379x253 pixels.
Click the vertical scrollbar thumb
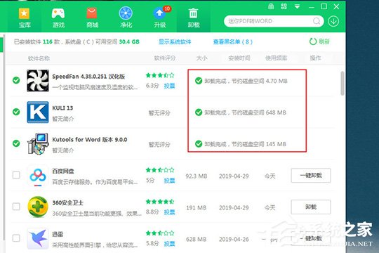click(x=342, y=84)
